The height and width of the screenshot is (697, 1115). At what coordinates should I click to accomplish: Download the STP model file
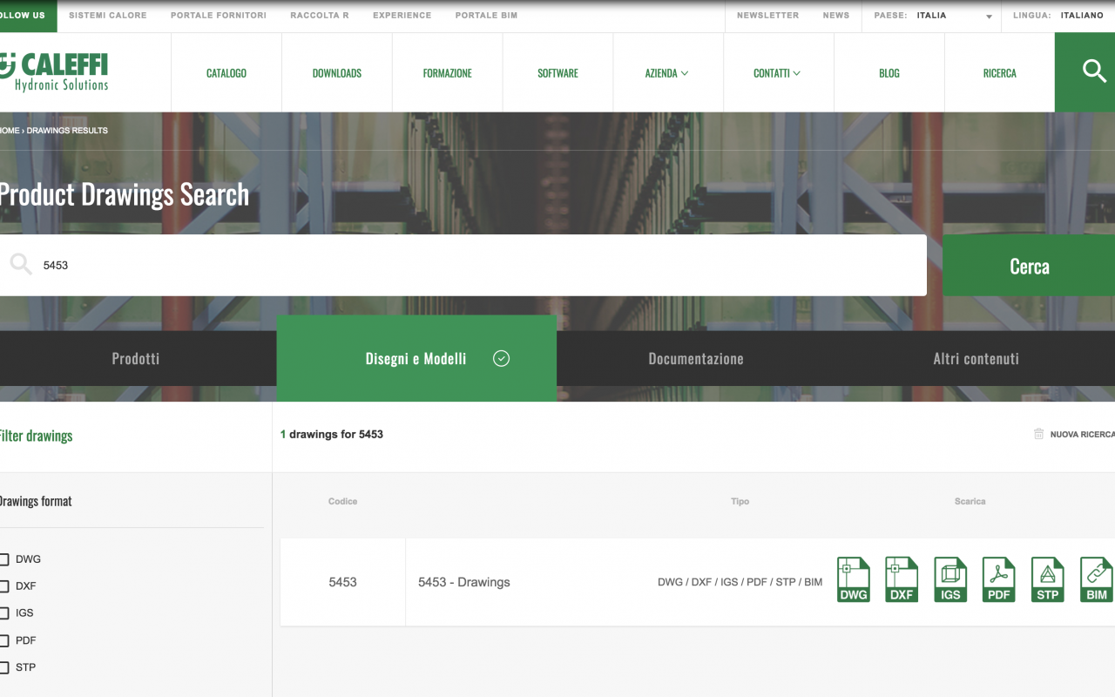[1048, 580]
